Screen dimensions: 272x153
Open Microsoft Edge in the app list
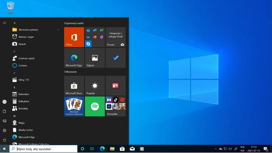pos(36,137)
